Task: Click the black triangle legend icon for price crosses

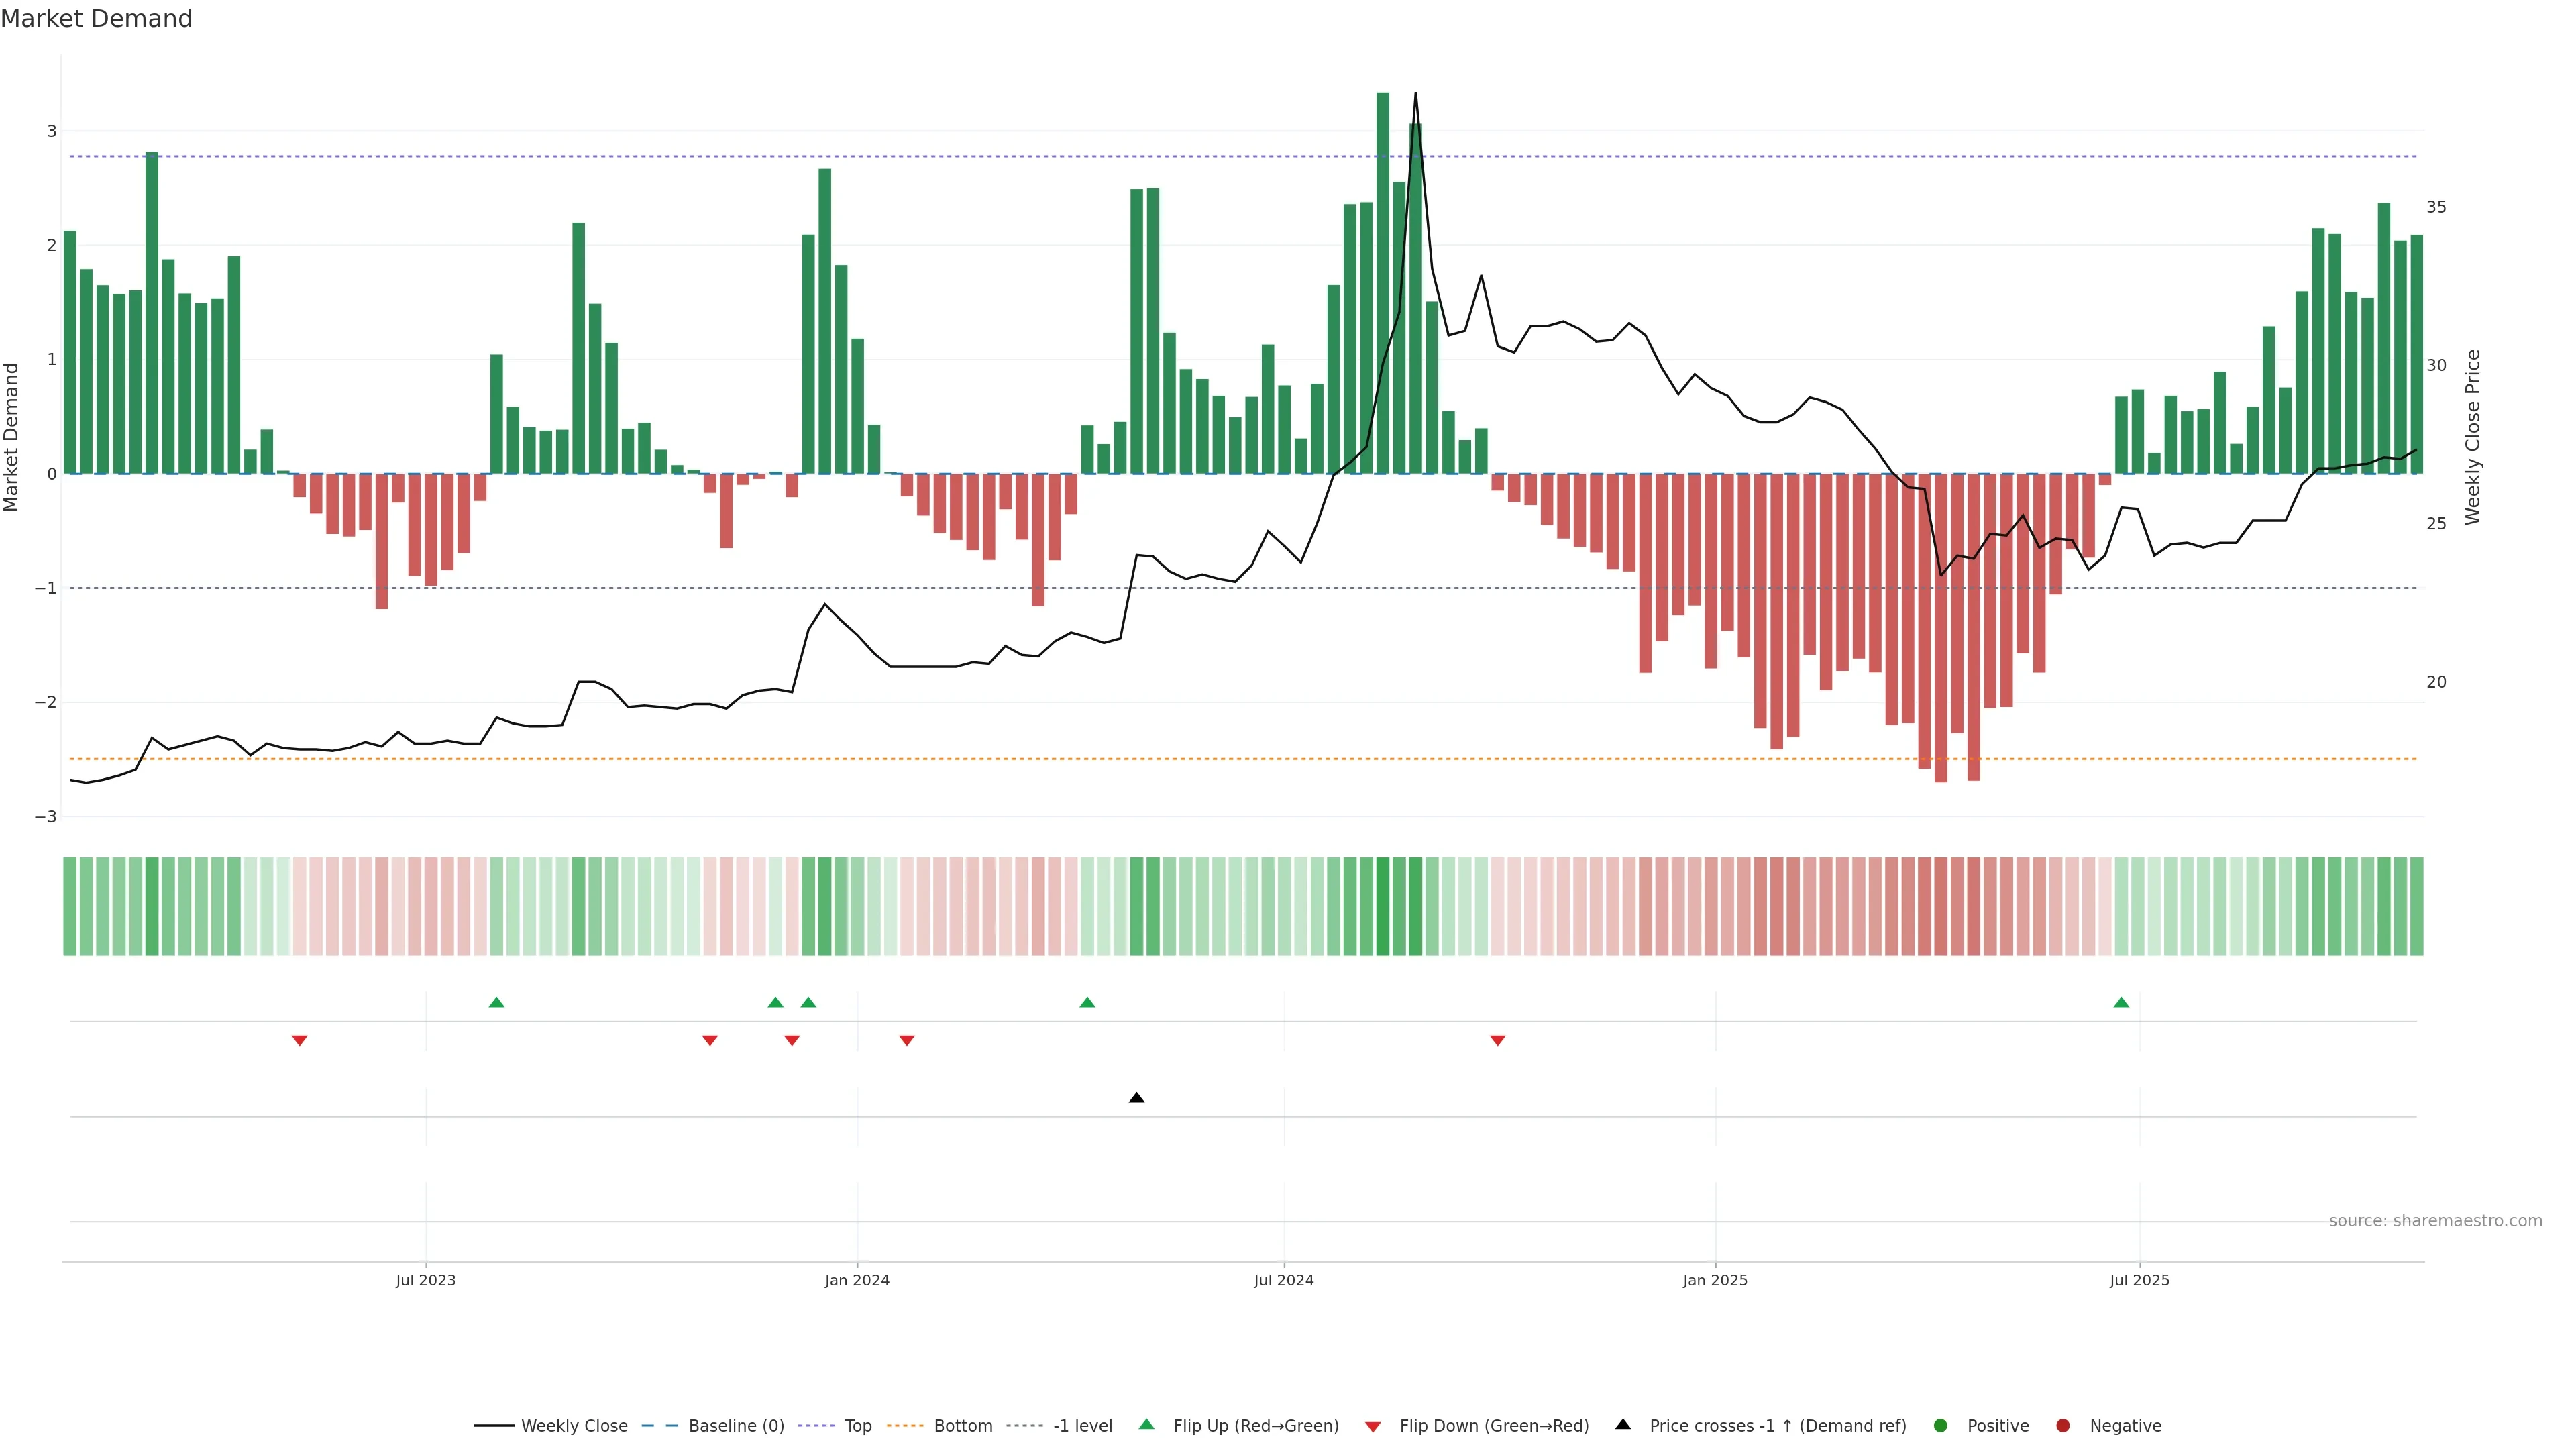Action: [x=1623, y=1425]
